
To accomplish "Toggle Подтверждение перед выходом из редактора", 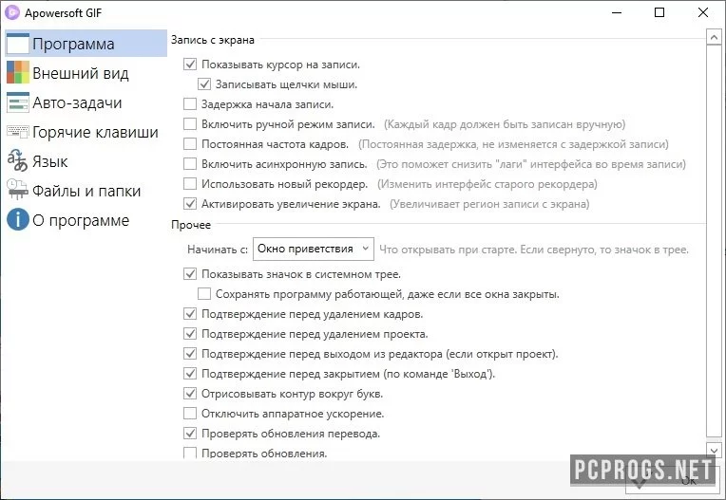I will point(190,354).
